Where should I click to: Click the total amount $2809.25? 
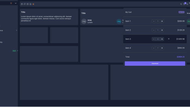181,57
